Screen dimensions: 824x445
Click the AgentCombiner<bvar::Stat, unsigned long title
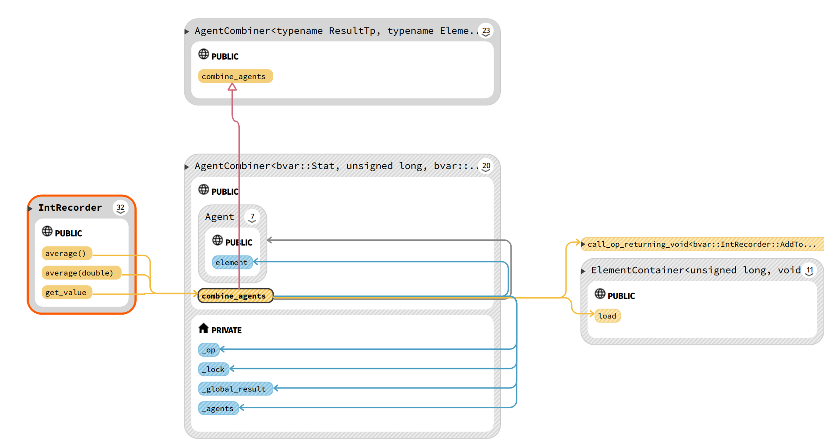coord(335,166)
